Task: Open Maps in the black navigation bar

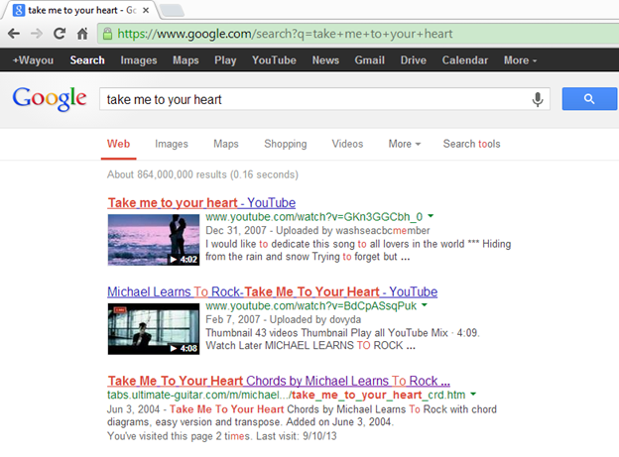Action: click(186, 60)
